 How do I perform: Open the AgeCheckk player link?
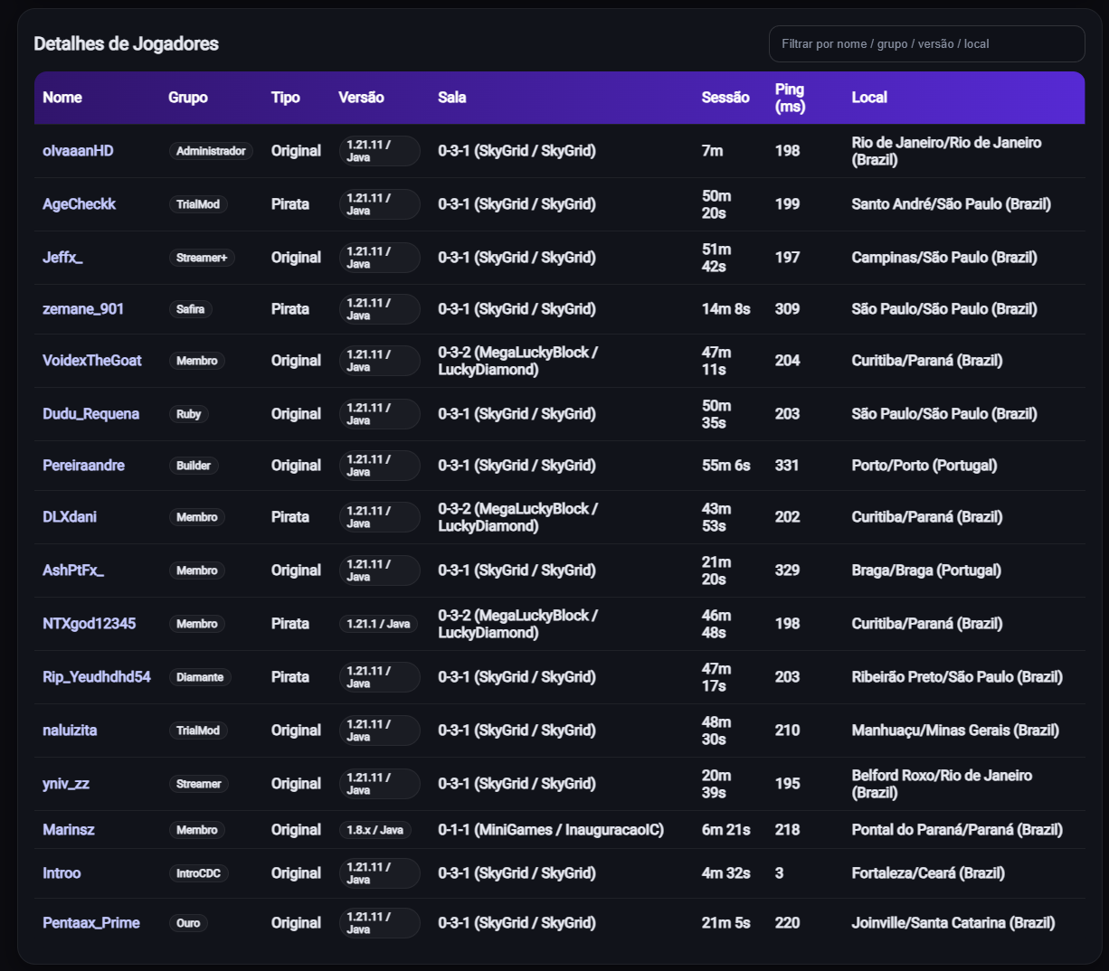tap(79, 204)
